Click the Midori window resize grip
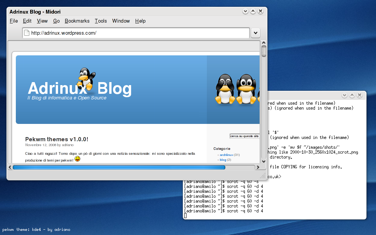The image size is (376, 235). (263, 176)
